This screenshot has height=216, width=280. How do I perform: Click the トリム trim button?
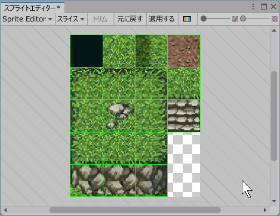tap(100, 19)
